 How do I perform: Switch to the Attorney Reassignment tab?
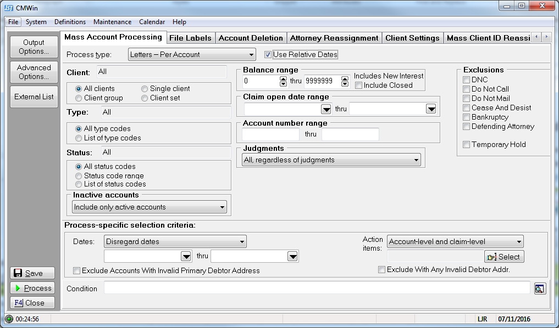[x=334, y=38]
